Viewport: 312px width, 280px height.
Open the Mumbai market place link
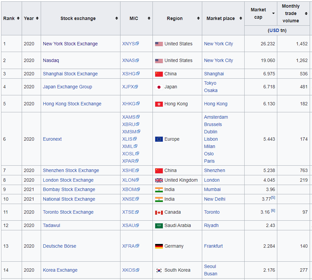pyautogui.click(x=212, y=189)
